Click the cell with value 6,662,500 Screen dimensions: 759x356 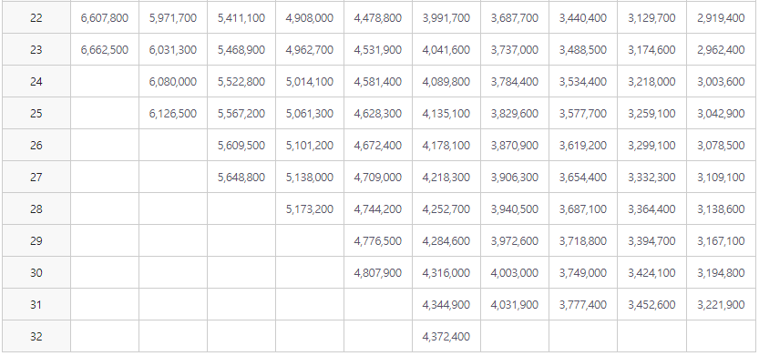point(105,50)
